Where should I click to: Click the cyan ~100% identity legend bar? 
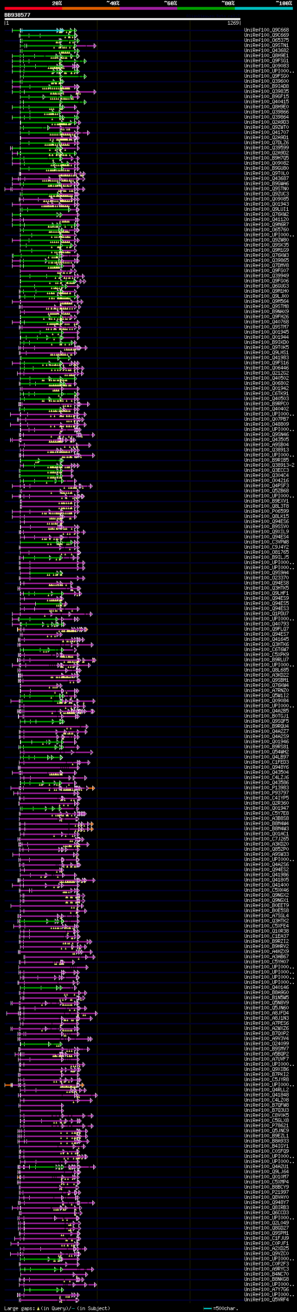(x=264, y=8)
